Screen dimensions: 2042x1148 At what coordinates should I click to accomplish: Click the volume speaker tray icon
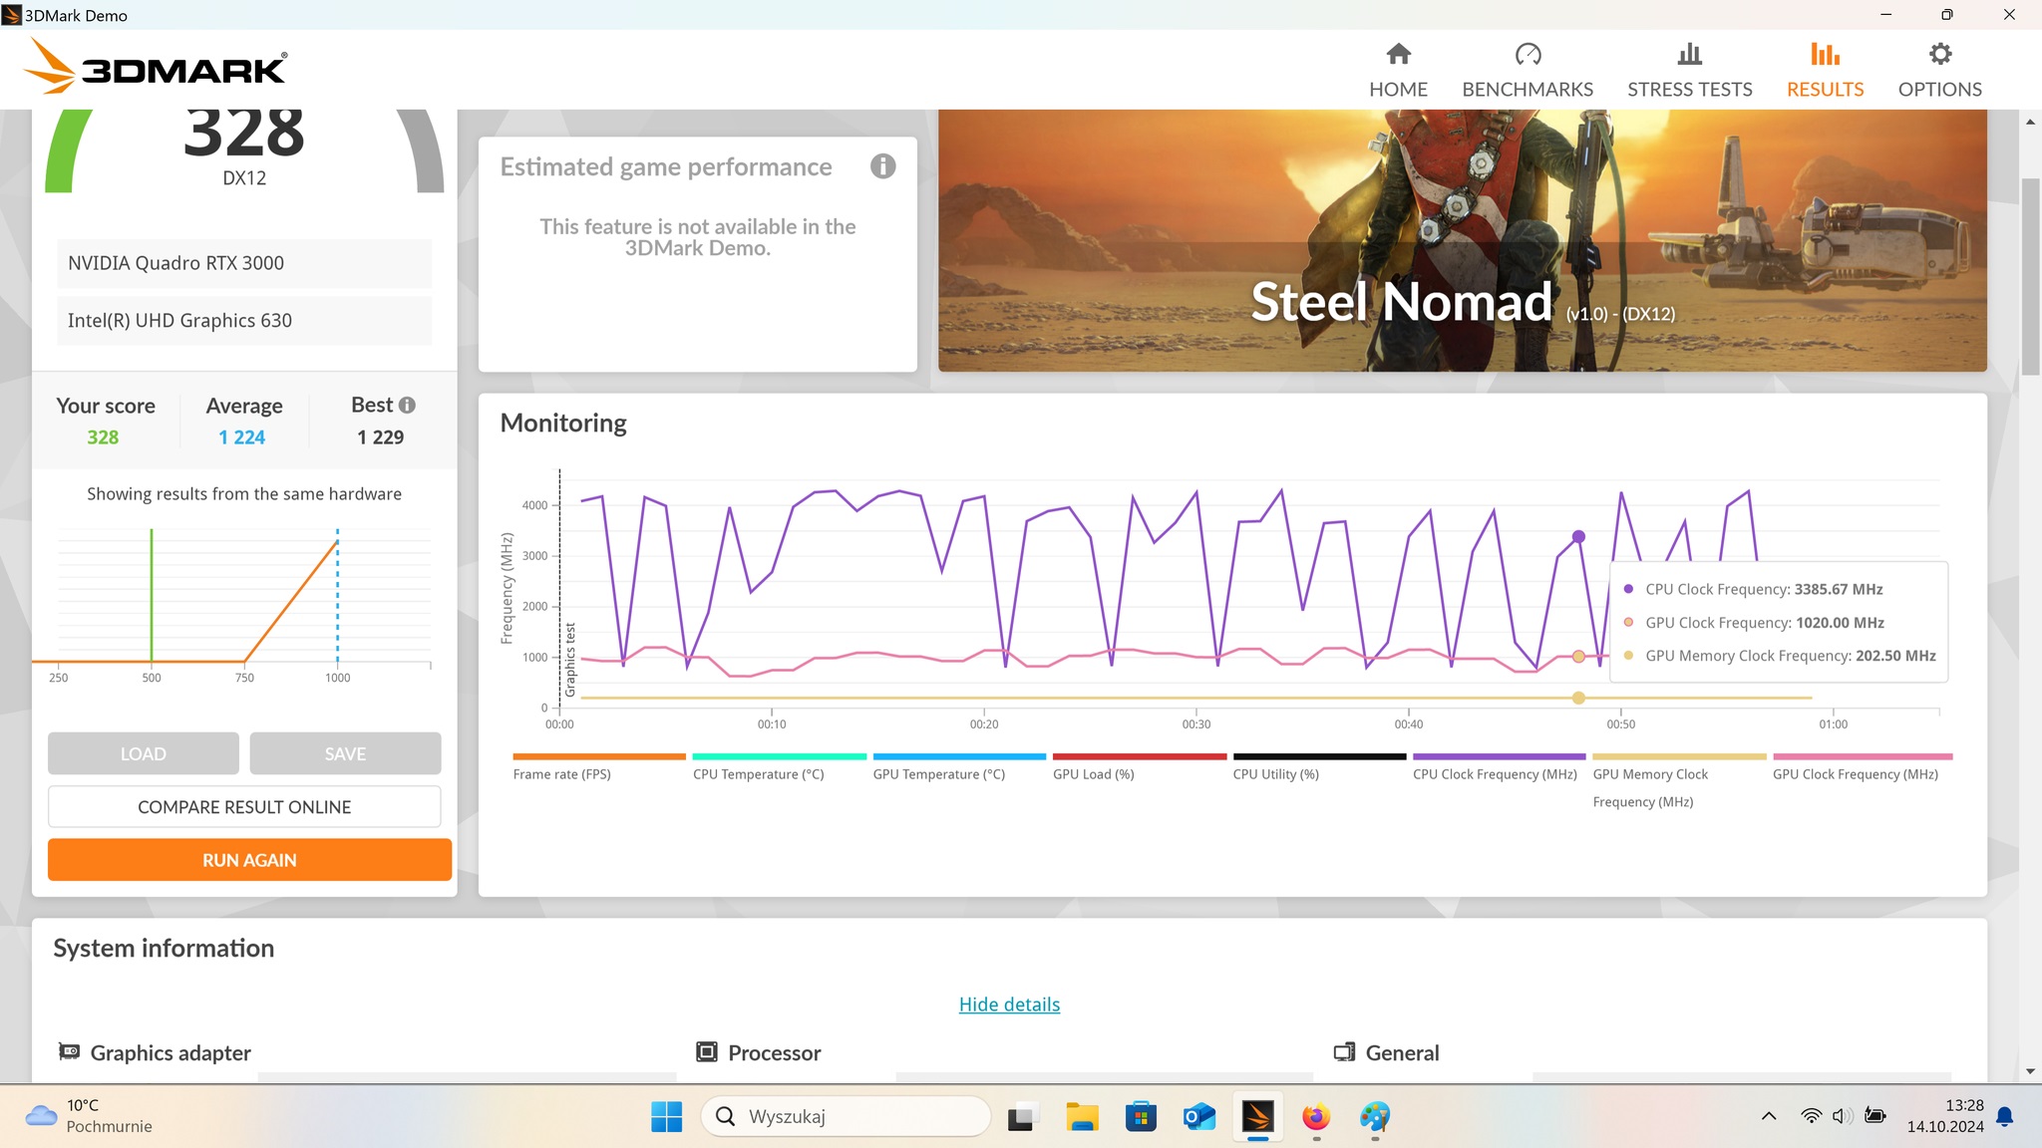pos(1843,1116)
